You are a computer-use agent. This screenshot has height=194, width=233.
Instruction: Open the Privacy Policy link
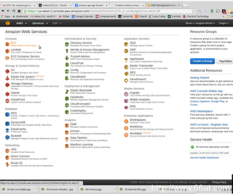point(219,182)
